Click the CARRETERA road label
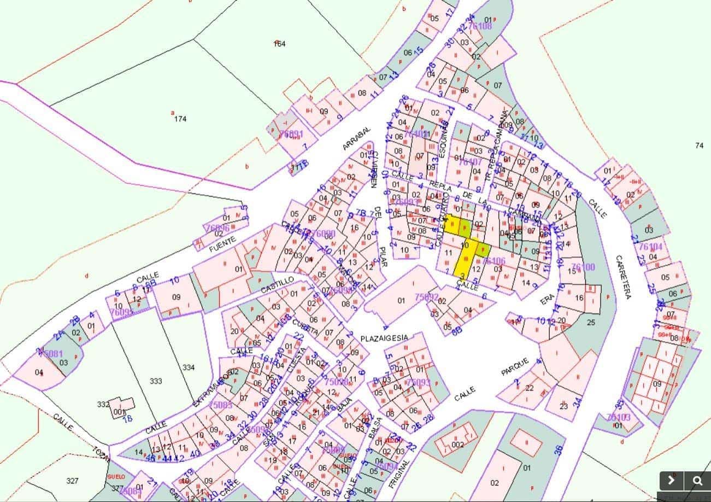This screenshot has width=711, height=502. (624, 277)
